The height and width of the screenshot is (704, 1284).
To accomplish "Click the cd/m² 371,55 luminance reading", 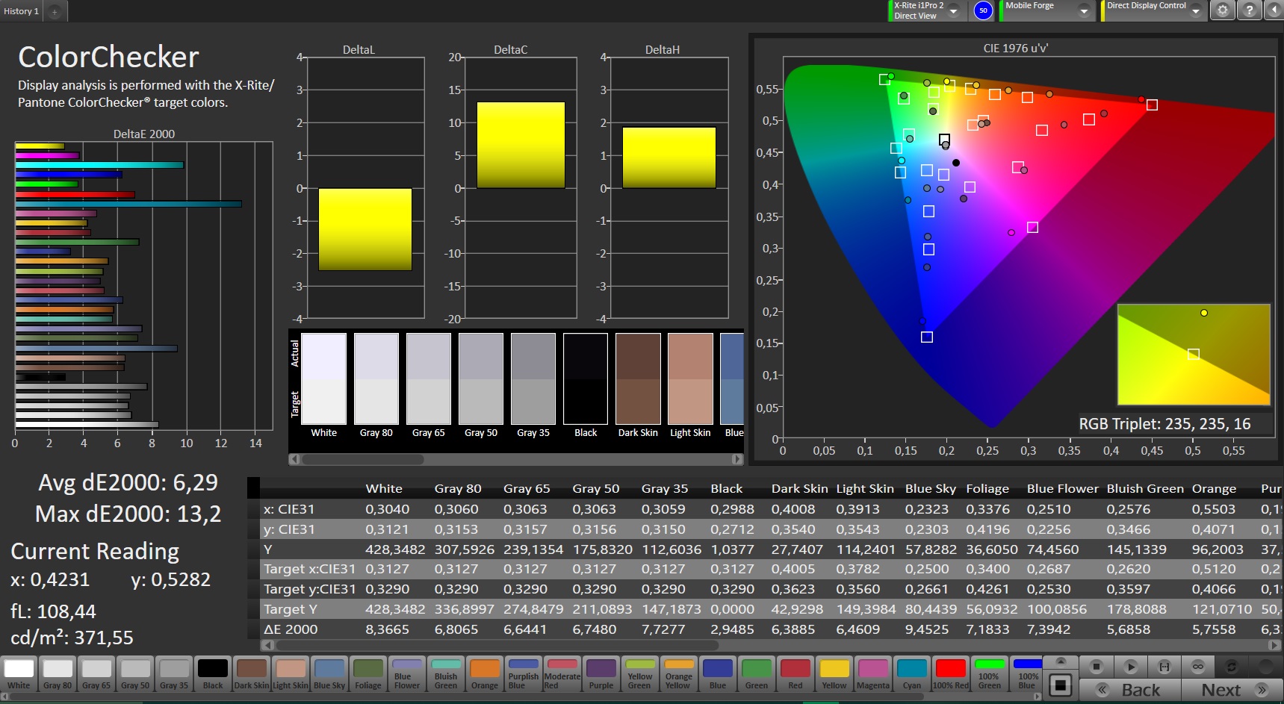I will point(72,638).
